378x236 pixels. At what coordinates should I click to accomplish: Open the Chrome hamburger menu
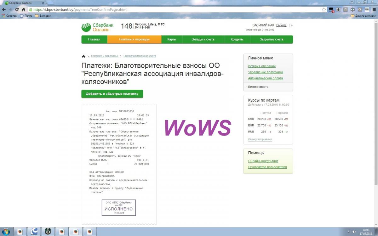(374, 9)
